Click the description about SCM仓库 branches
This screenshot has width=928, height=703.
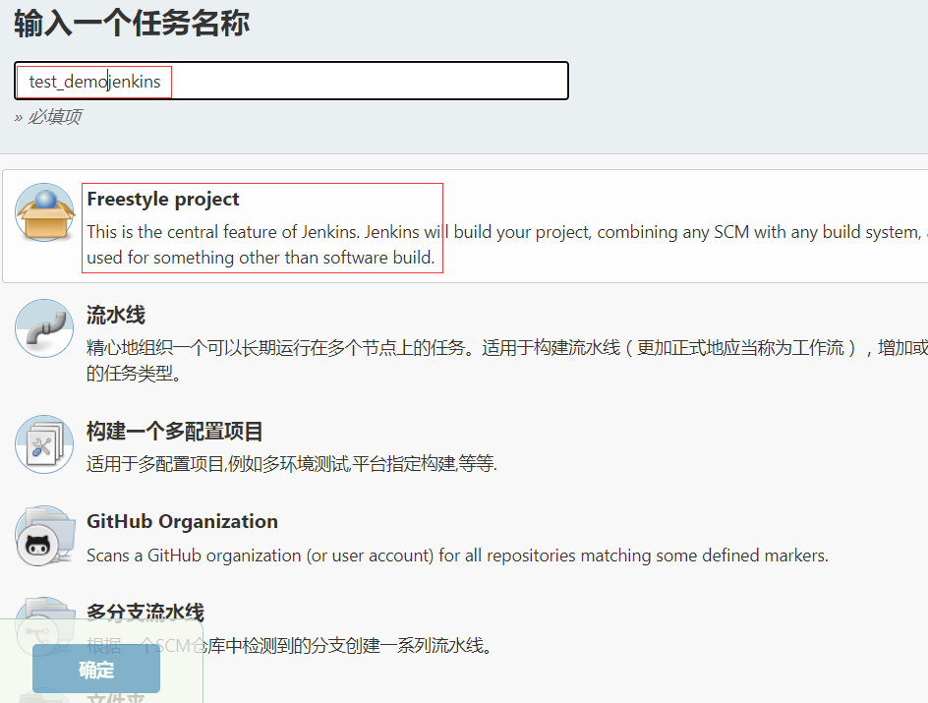click(290, 645)
